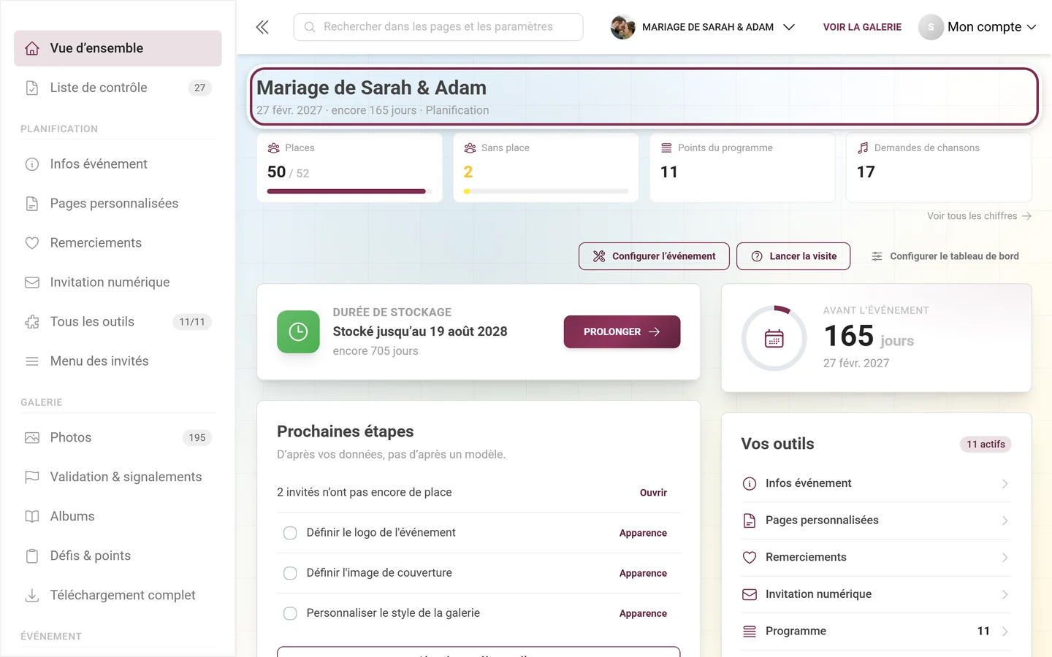Open Pages personnalisées chevron in Vos outils
The width and height of the screenshot is (1052, 657).
click(x=1005, y=520)
